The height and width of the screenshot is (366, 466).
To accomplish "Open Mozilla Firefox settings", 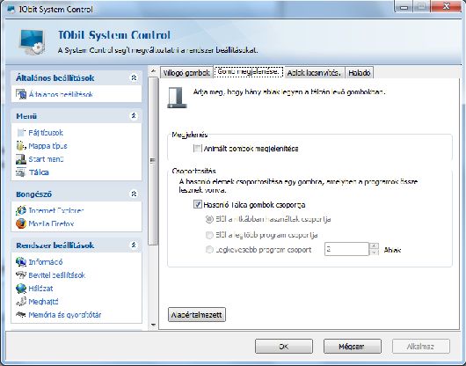I will click(x=51, y=223).
